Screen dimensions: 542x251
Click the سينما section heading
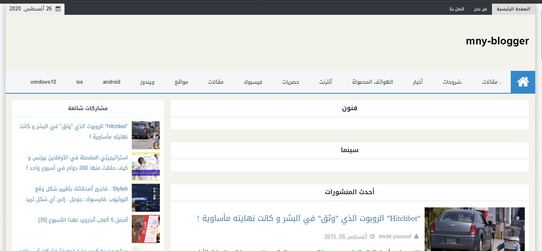pyautogui.click(x=350, y=150)
